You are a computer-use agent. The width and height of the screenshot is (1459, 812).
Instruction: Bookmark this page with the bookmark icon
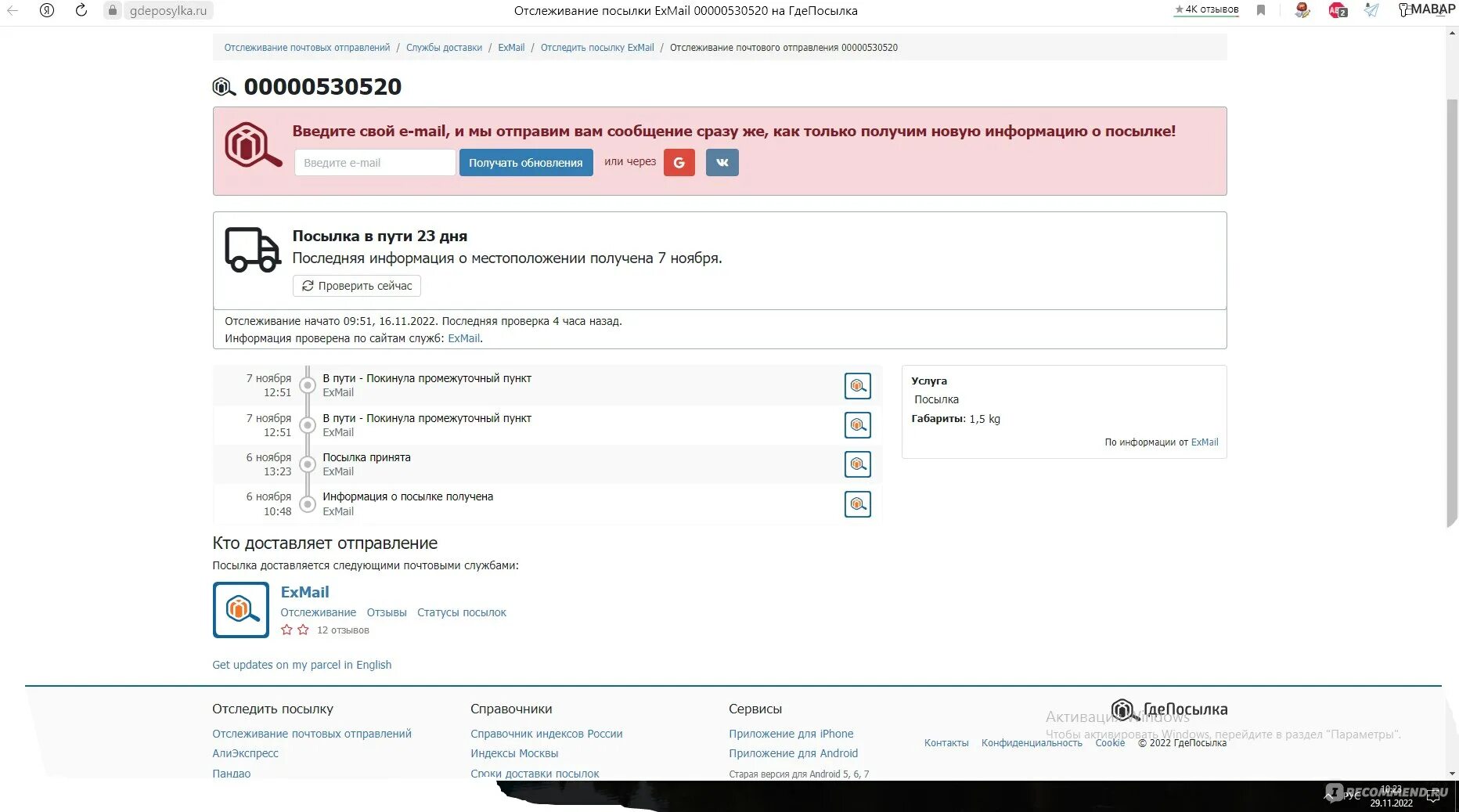(x=1261, y=10)
